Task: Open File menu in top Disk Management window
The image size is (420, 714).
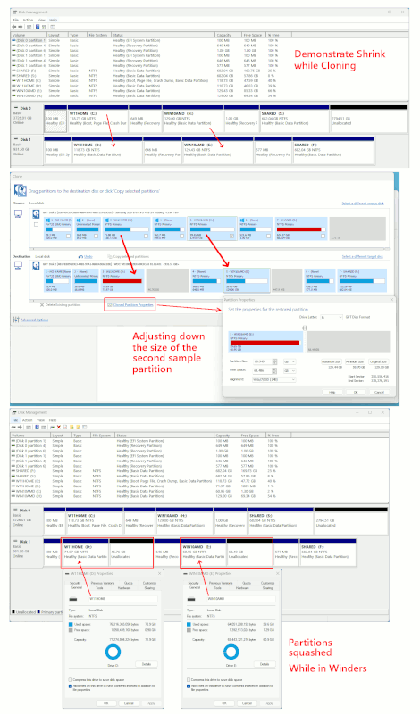Action: 15,20
